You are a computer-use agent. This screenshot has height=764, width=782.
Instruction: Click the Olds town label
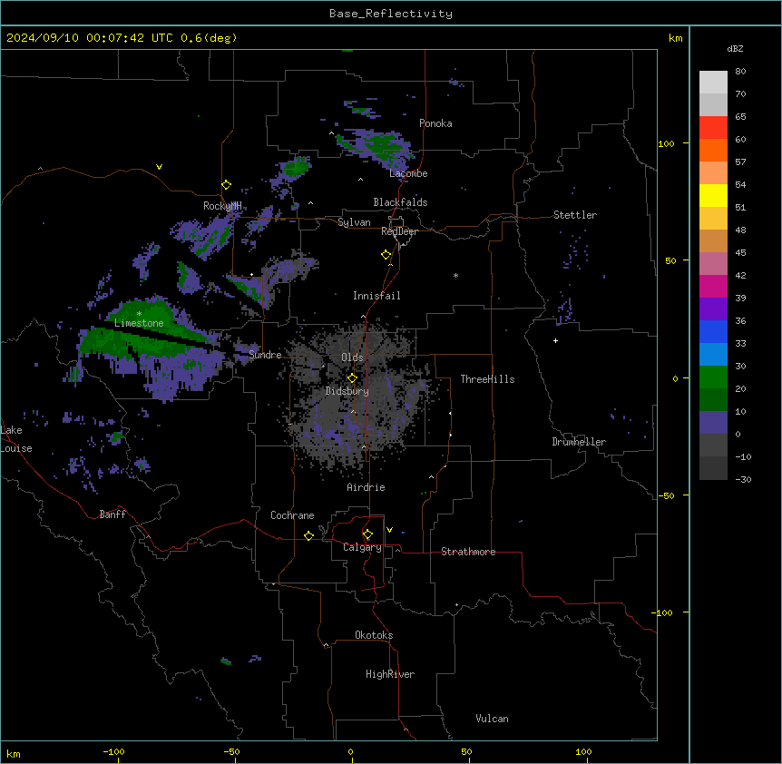(x=352, y=358)
